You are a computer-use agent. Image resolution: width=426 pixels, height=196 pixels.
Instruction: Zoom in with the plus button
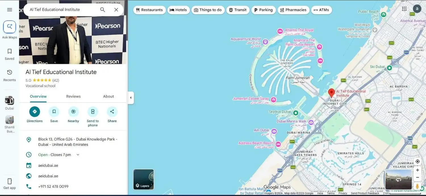(417, 170)
